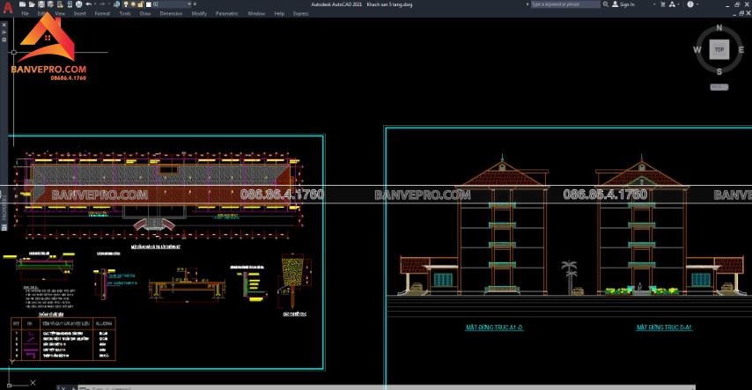Click the Autodesk App Store cart icon
This screenshot has width=752, height=390.
pyautogui.click(x=663, y=4)
